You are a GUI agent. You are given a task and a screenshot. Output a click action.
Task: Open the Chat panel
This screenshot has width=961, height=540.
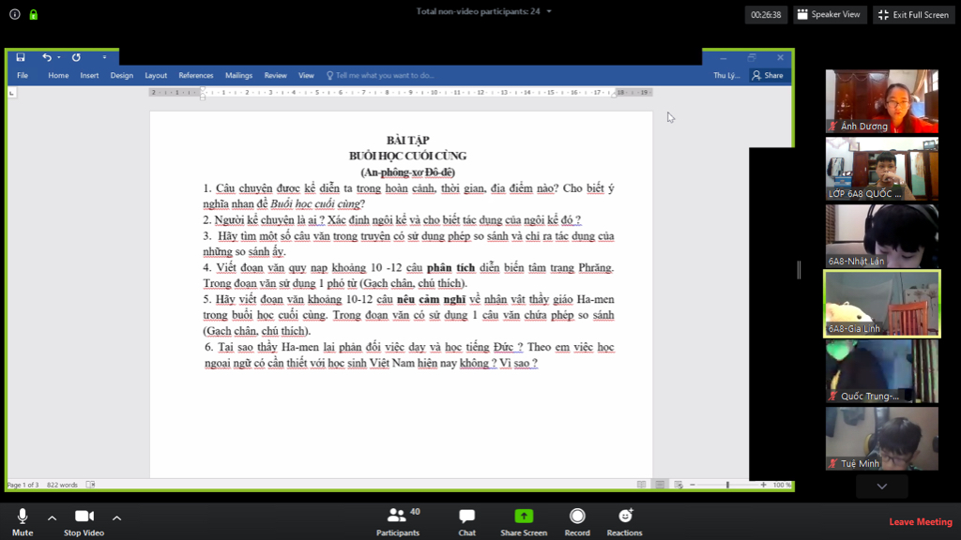coord(467,521)
